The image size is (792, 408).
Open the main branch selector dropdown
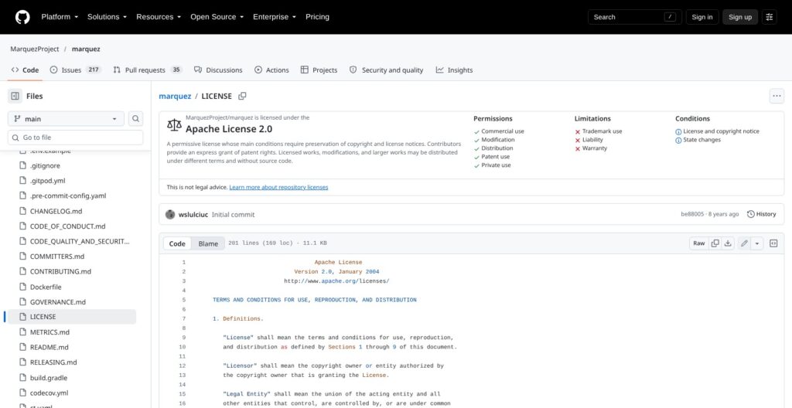[66, 119]
